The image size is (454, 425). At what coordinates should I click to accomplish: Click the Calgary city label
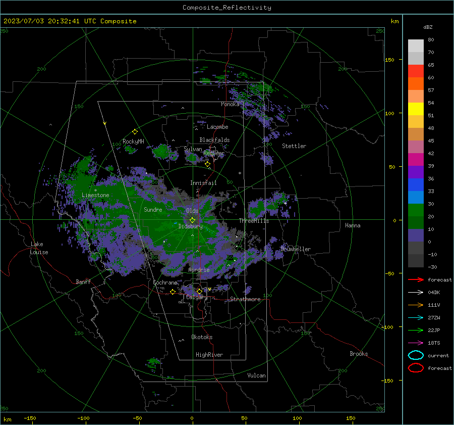point(197,297)
